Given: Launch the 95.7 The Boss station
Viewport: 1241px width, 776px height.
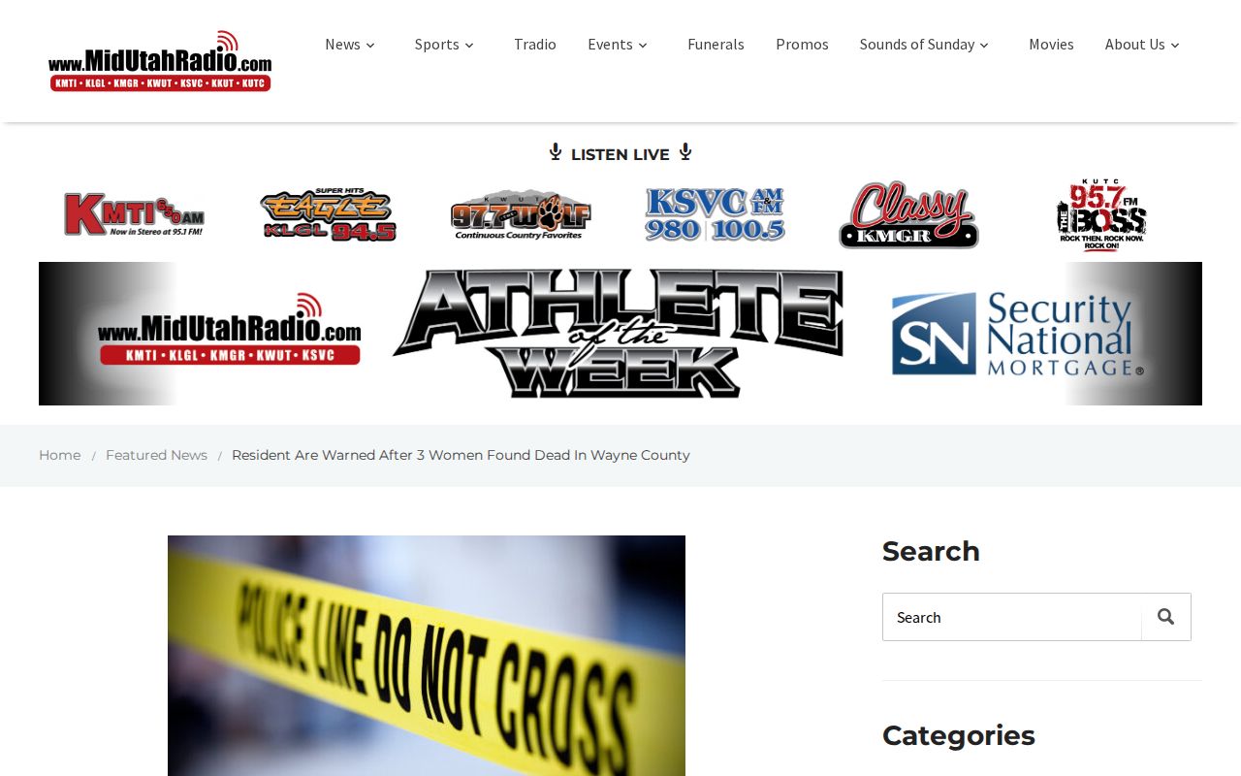Looking at the screenshot, I should click(1101, 214).
